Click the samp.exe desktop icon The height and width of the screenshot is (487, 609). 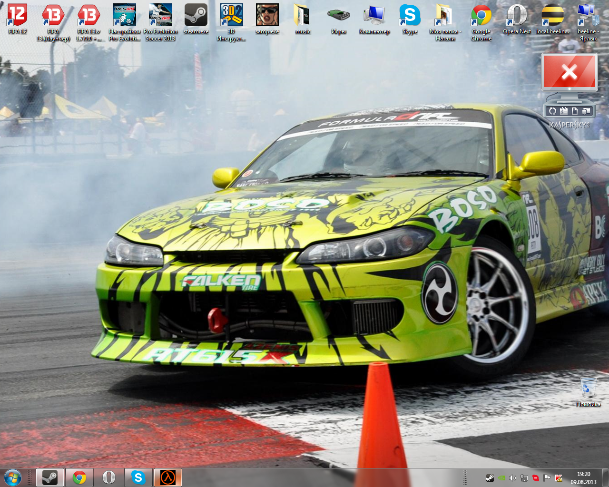click(267, 16)
